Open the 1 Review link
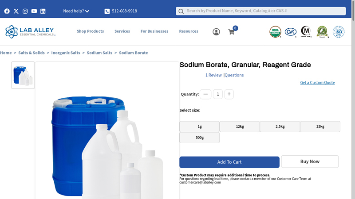The width and height of the screenshot is (355, 199). point(213,75)
